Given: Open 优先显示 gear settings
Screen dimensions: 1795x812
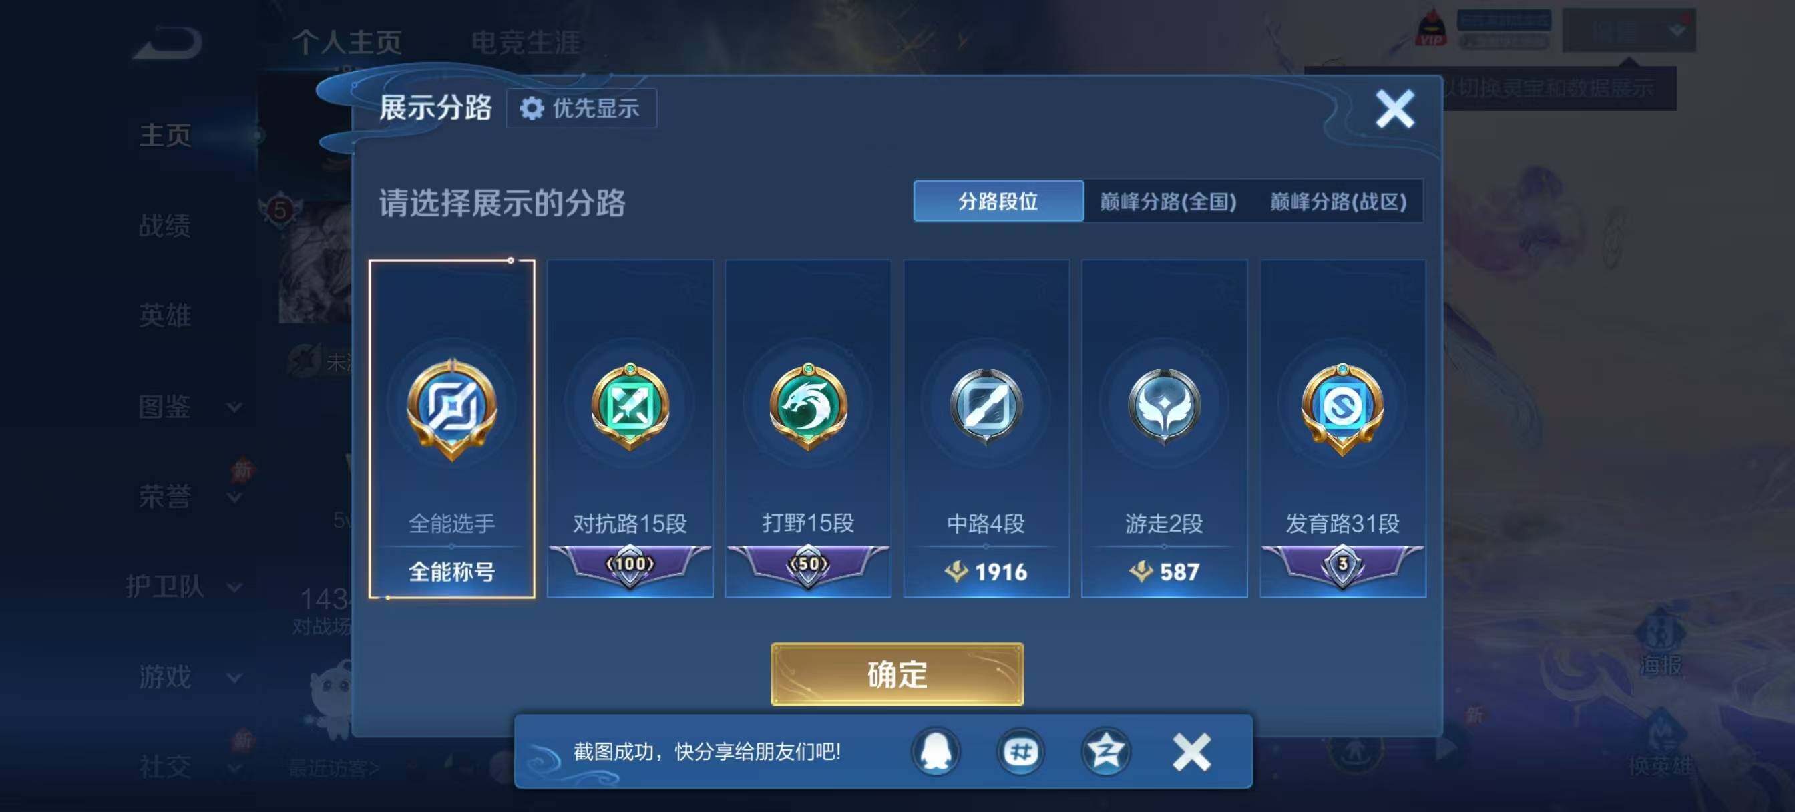Looking at the screenshot, I should coord(580,108).
